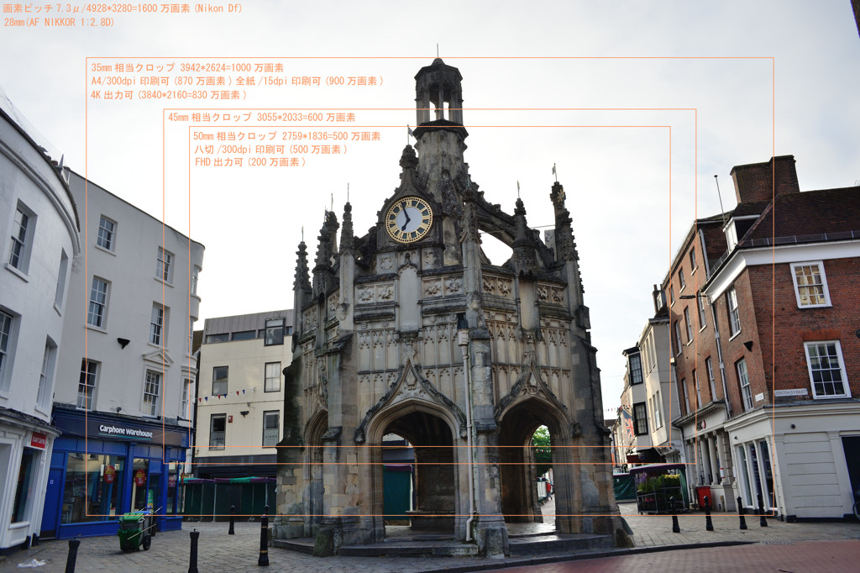The image size is (860, 573).
Task: Click the 45mm crop frame label
Action: click(x=261, y=118)
